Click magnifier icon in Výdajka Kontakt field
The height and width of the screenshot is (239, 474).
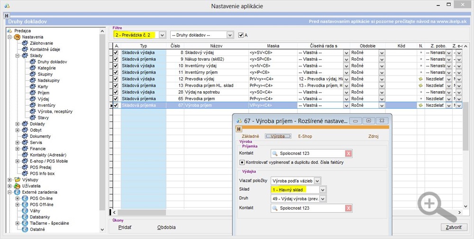click(x=275, y=208)
